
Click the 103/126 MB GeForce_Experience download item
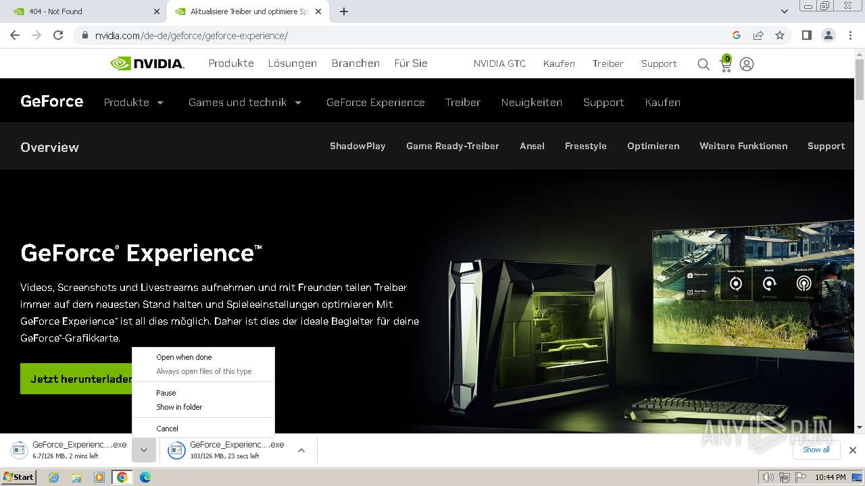point(228,450)
